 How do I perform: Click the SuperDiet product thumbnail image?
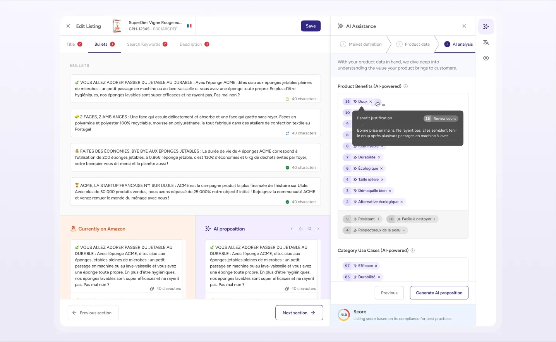(117, 26)
